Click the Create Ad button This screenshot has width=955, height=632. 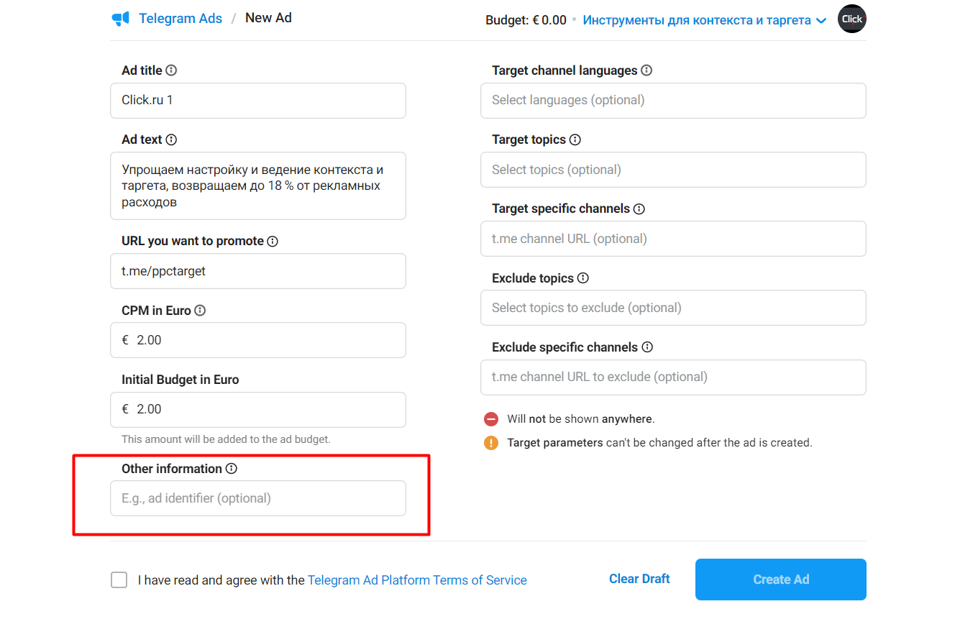tap(781, 580)
